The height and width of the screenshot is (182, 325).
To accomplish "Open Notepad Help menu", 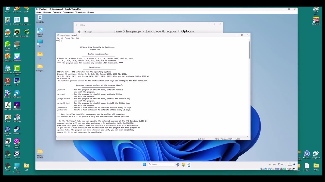I will (x=78, y=38).
